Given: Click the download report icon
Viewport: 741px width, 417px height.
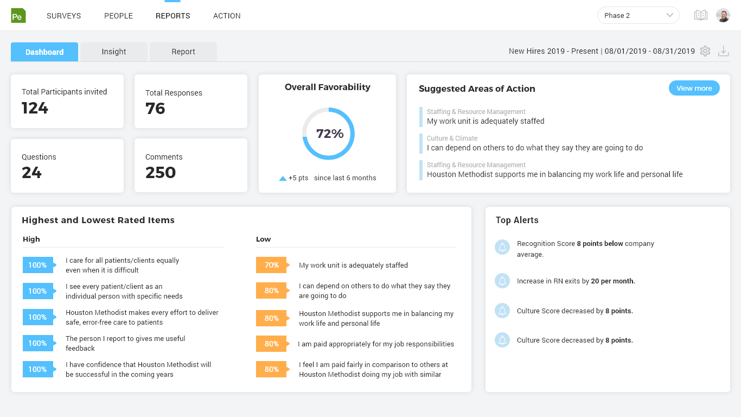Looking at the screenshot, I should 723,51.
